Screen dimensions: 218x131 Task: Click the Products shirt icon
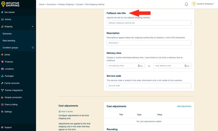[x=3, y=62]
